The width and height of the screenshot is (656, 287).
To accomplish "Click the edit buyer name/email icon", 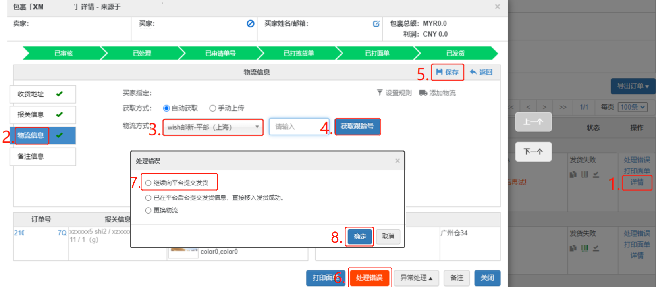I will point(376,24).
